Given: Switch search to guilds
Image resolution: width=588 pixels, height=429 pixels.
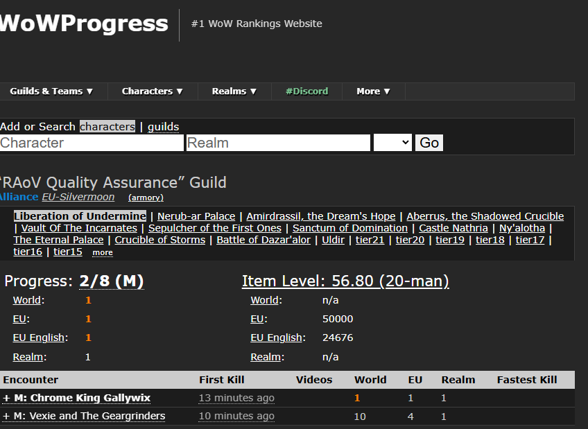Looking at the screenshot, I should coord(163,127).
